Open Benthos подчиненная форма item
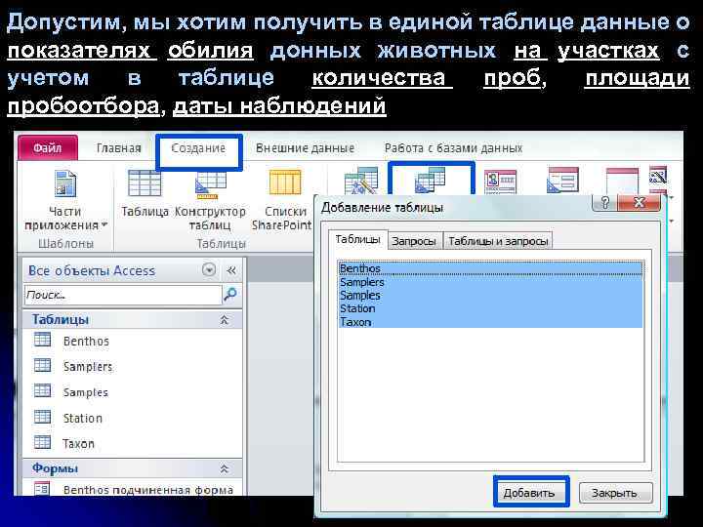 coord(133,489)
